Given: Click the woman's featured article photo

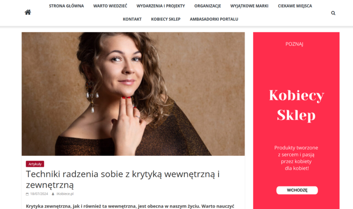Looking at the screenshot, I should (133, 94).
